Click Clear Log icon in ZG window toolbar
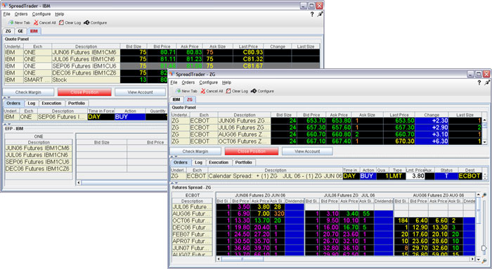 tap(228, 91)
